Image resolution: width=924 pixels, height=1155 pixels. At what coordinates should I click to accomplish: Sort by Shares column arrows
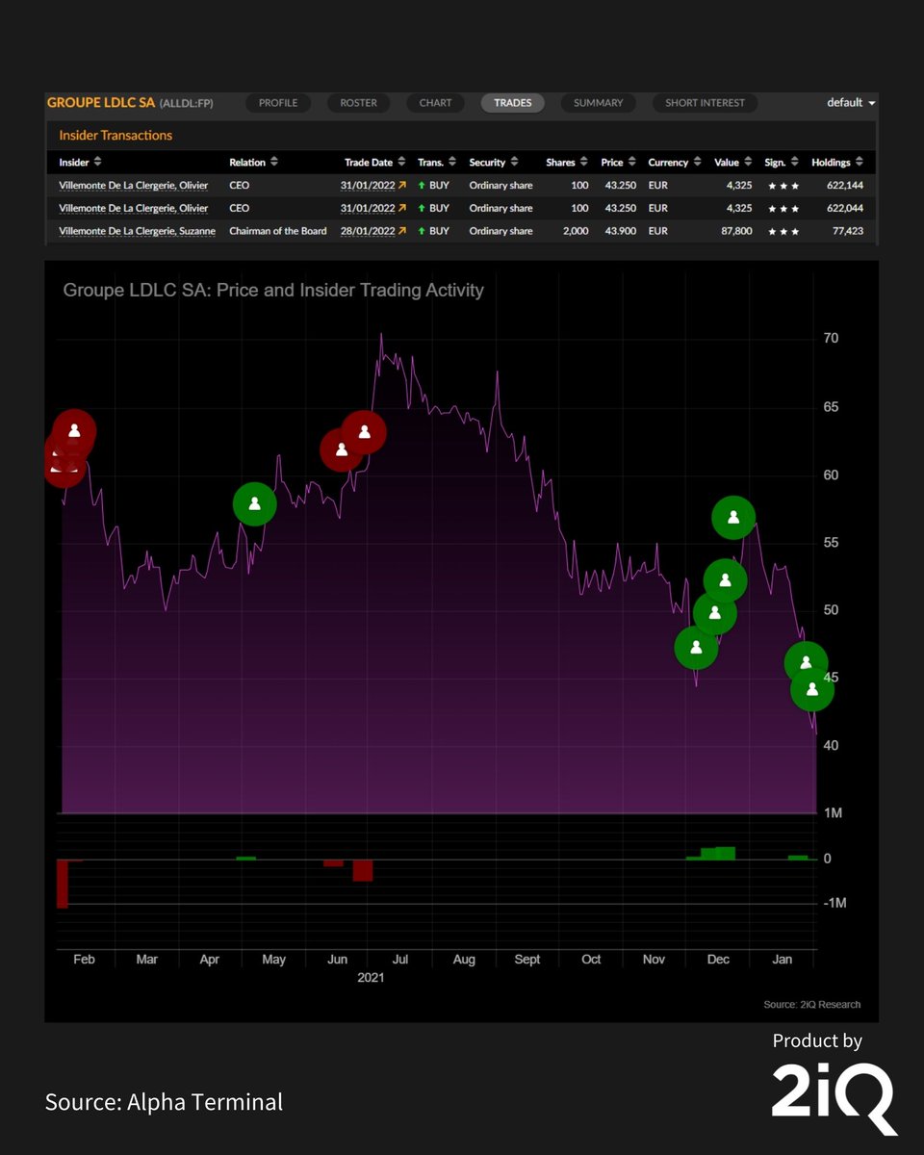click(583, 163)
